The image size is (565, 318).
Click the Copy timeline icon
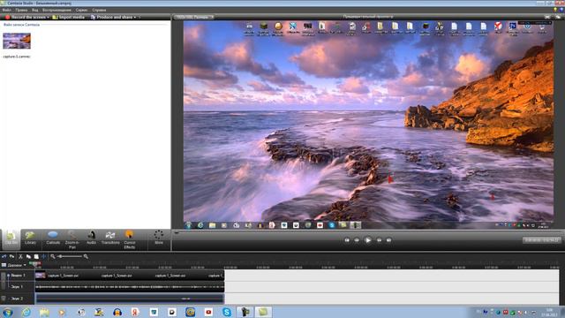[x=28, y=256]
